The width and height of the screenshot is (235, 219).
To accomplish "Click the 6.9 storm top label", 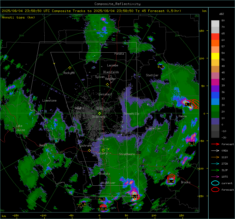I will pos(161,67).
